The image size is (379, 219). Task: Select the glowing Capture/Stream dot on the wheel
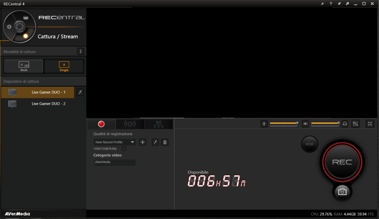pyautogui.click(x=25, y=36)
